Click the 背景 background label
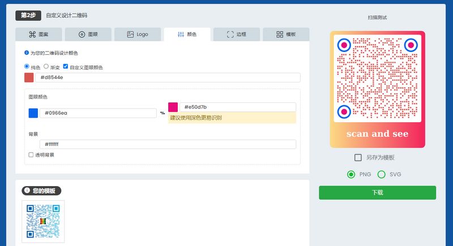Screen dimensions: 453x246 [33, 134]
